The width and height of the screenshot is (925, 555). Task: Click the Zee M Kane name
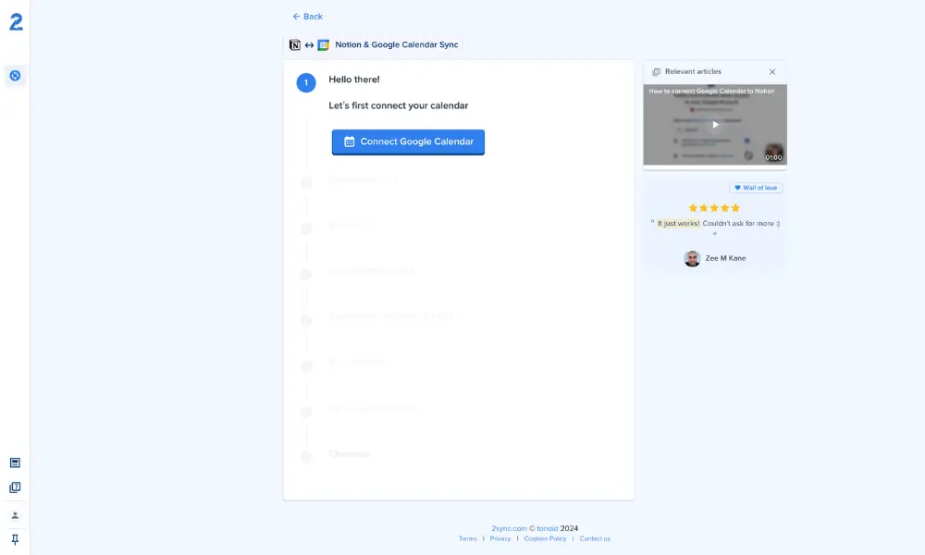coord(725,258)
